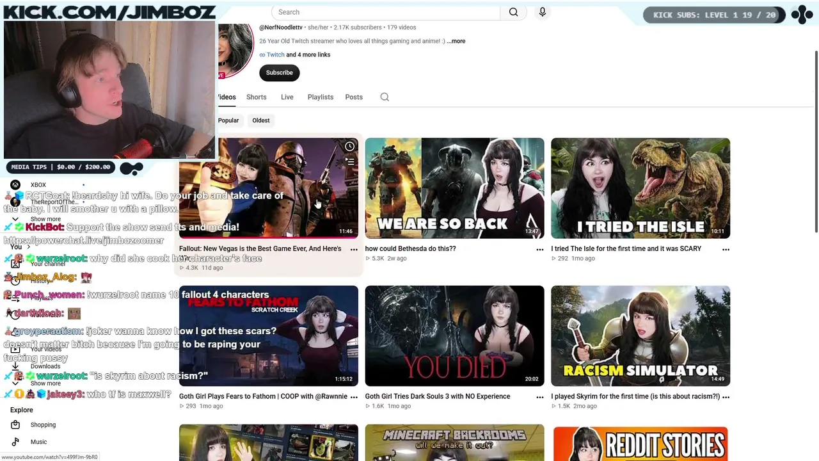Click the Xbox logo icon in subscriptions
Screen dimensions: 819x461
point(15,185)
